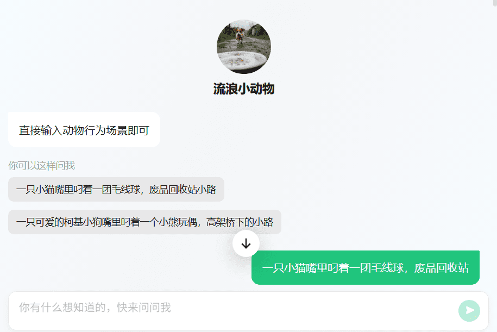Click the white welcome message bubble

click(x=84, y=130)
